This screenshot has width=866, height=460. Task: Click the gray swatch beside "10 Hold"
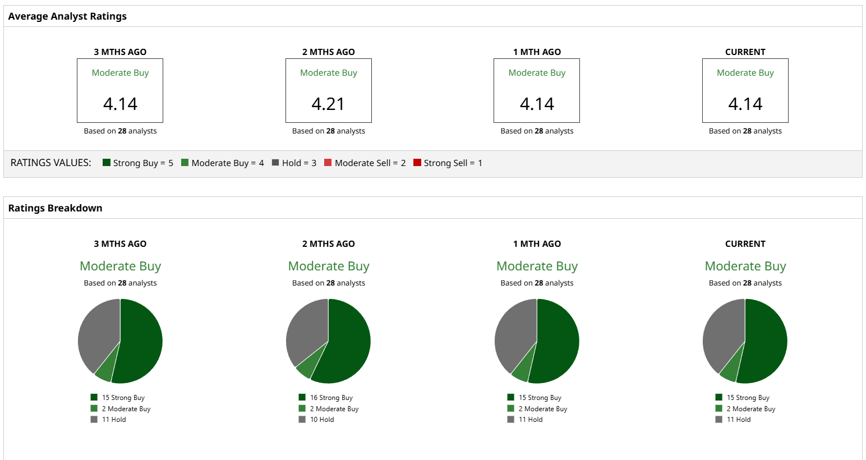click(x=302, y=419)
